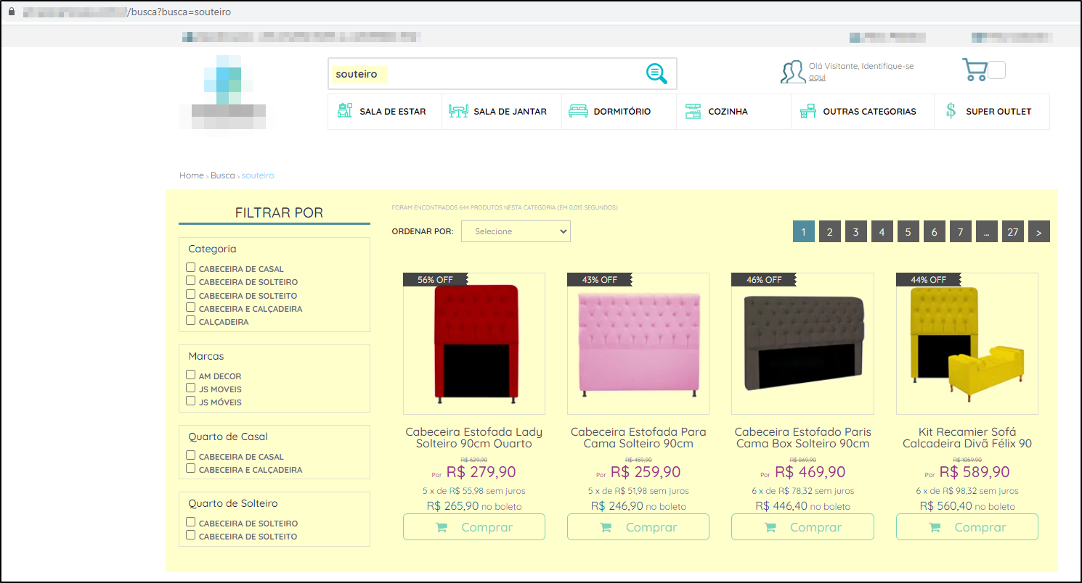Enable the AM Decor brand filter

191,375
